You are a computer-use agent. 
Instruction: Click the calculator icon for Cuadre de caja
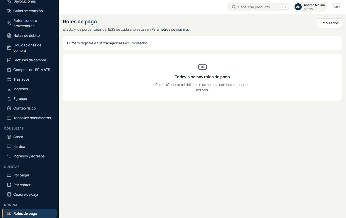(9, 194)
